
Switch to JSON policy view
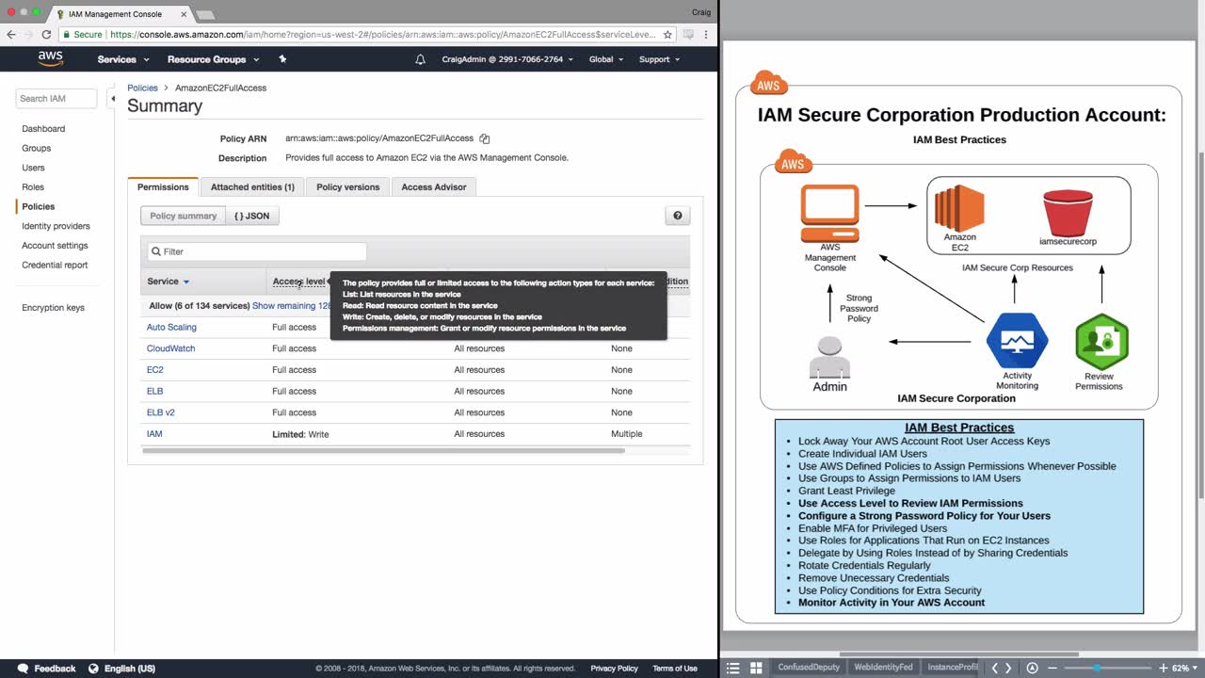pyautogui.click(x=252, y=216)
